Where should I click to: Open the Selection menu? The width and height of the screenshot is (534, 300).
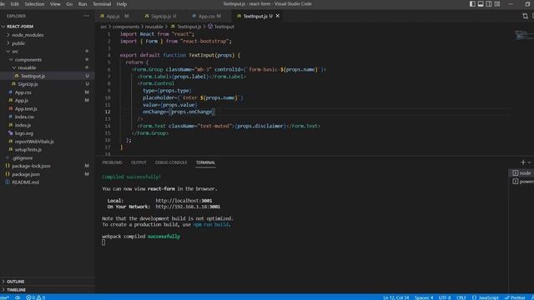pyautogui.click(x=34, y=4)
